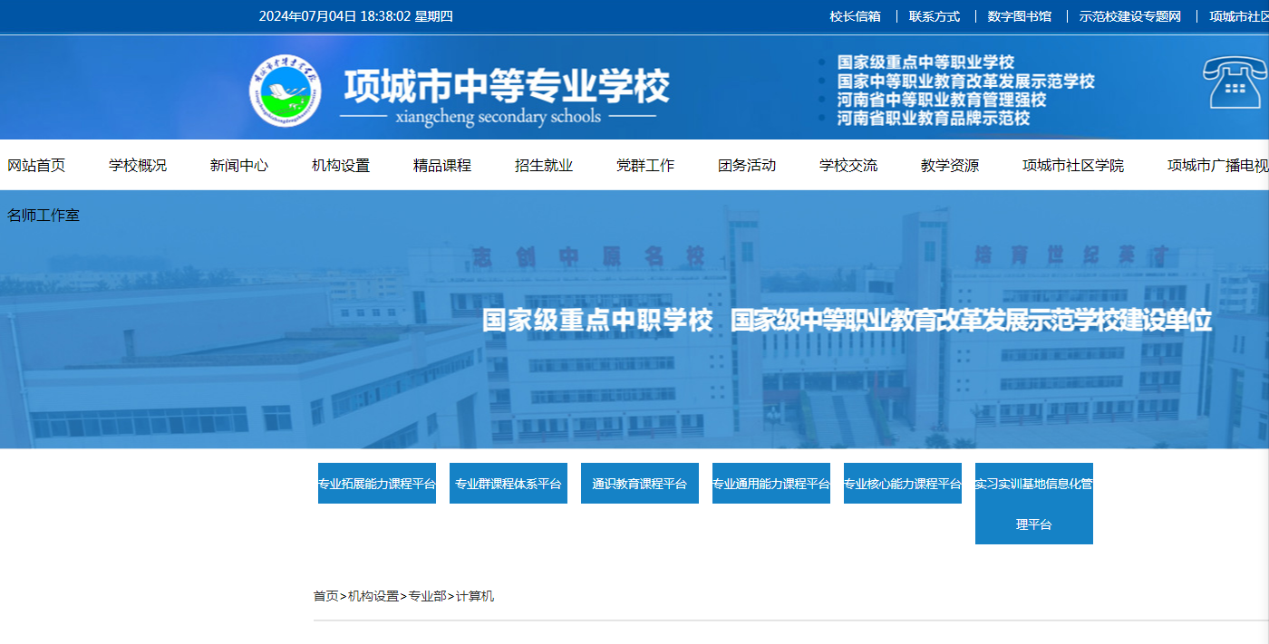The height and width of the screenshot is (644, 1269).
Task: Open 教学资源 menu item
Action: tap(950, 165)
